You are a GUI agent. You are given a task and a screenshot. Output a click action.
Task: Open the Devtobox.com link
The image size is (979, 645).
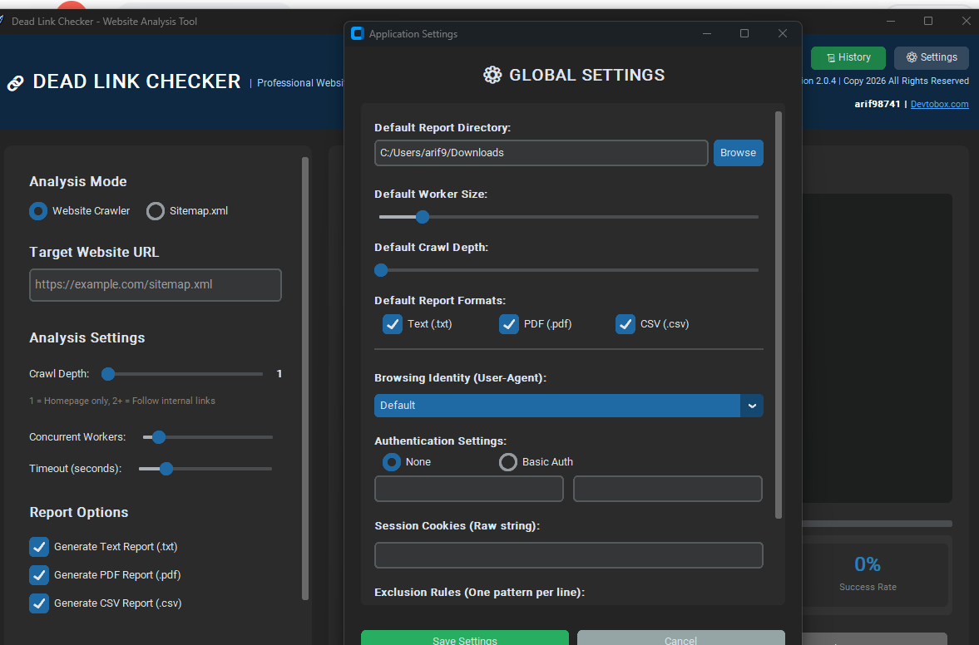(939, 104)
